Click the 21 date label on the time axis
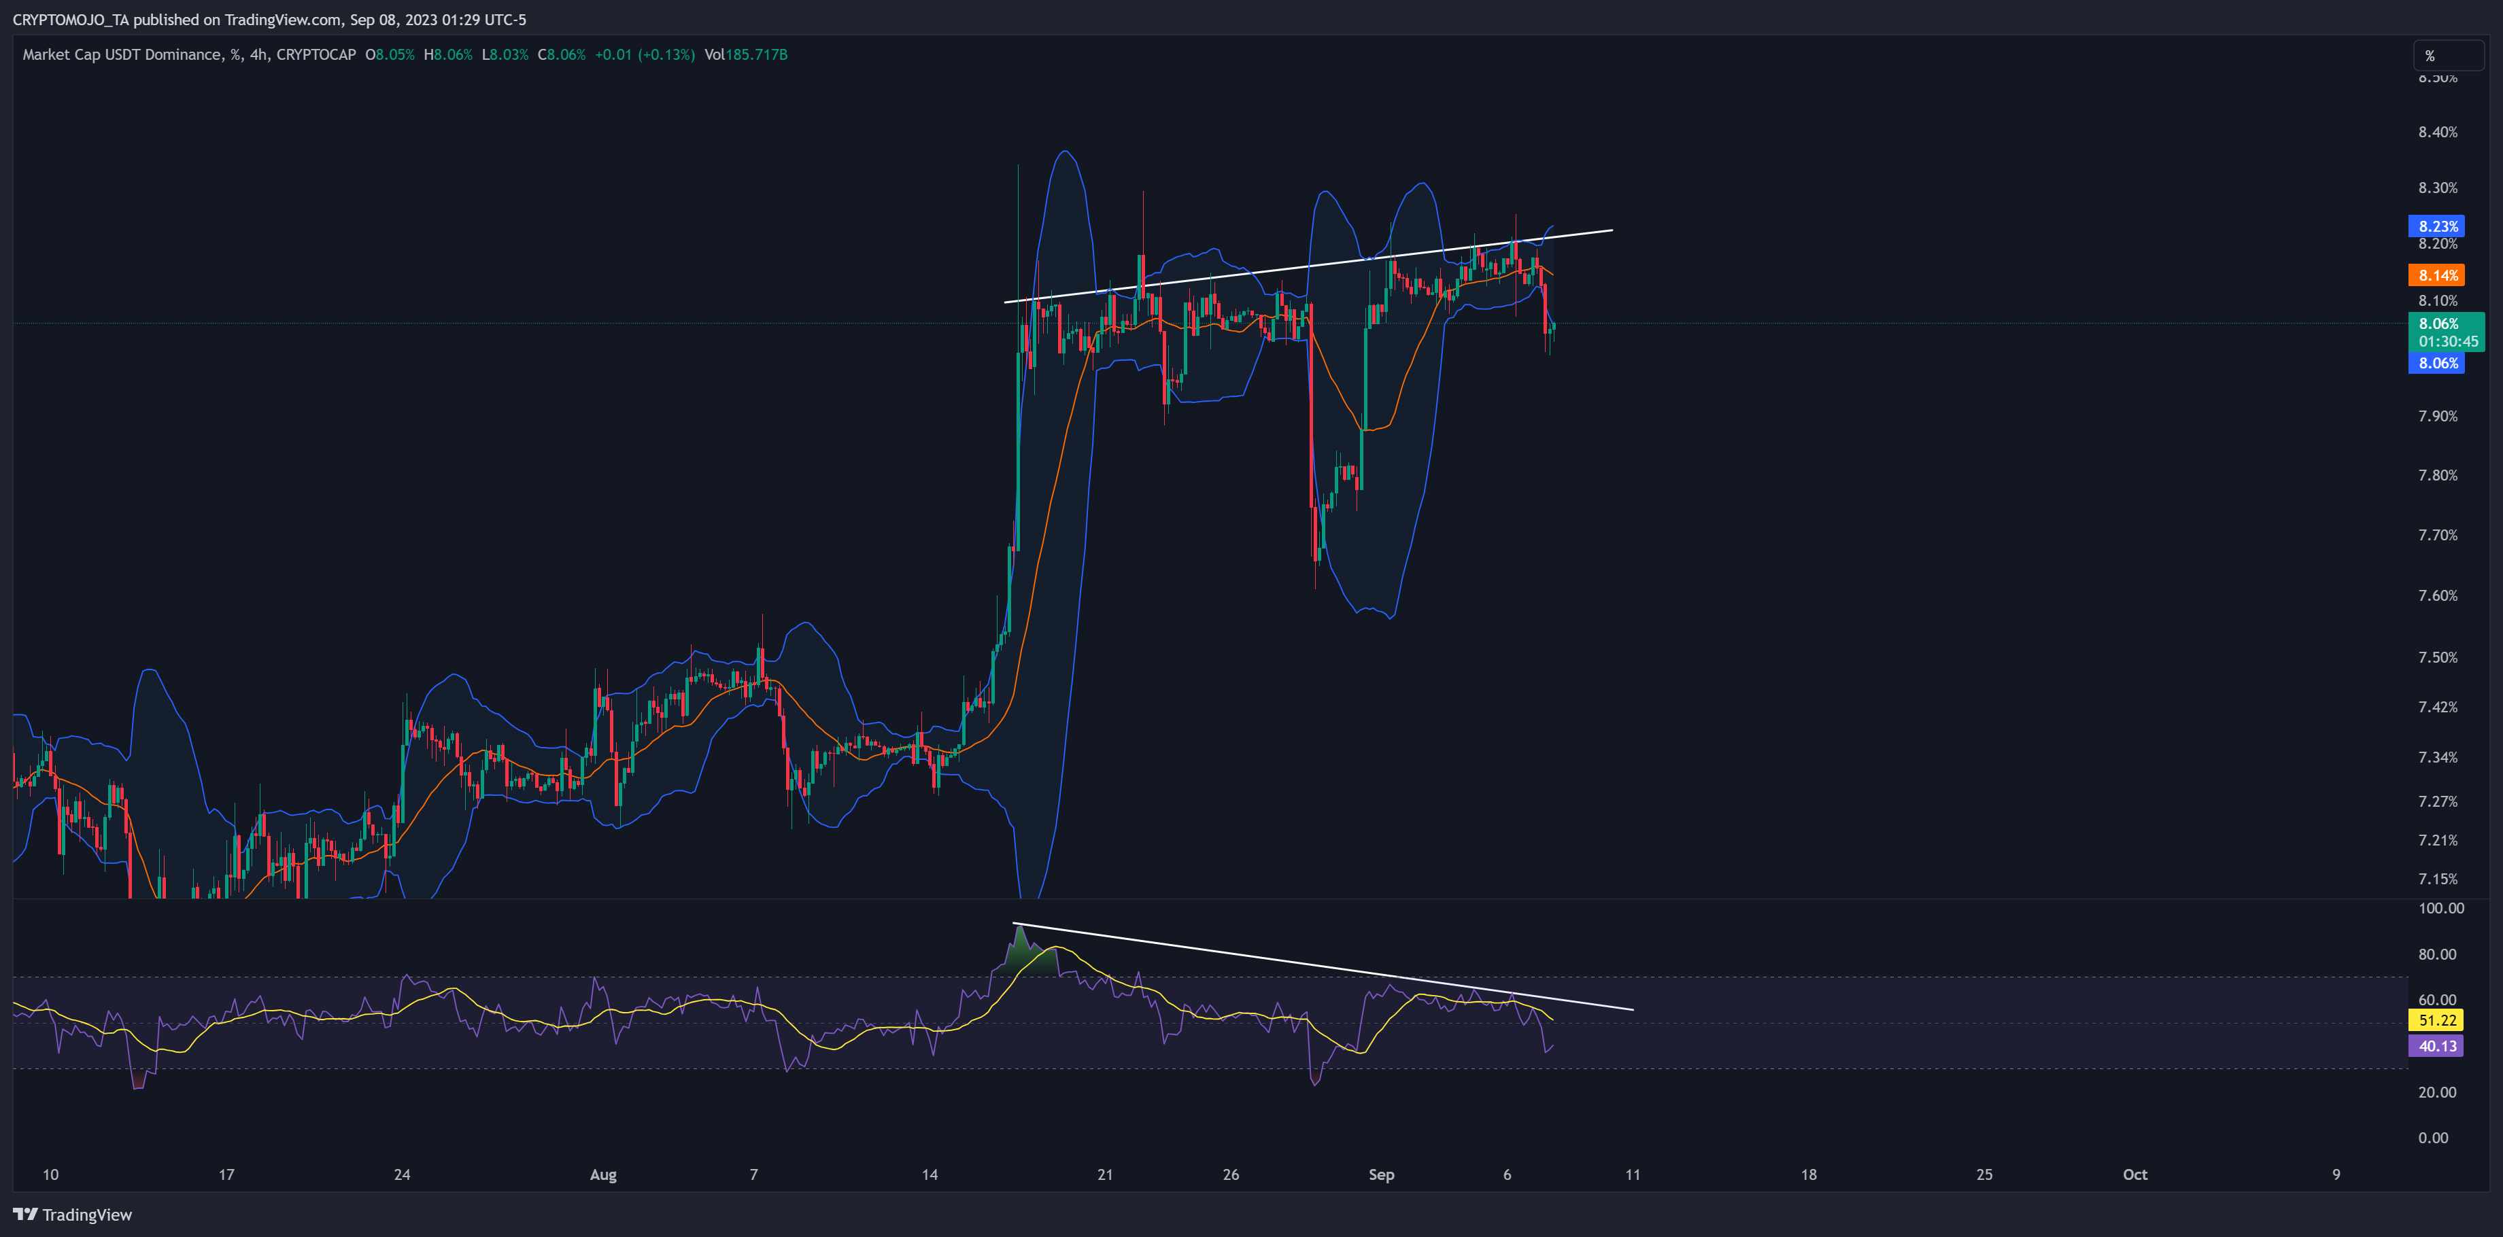 coord(1105,1175)
